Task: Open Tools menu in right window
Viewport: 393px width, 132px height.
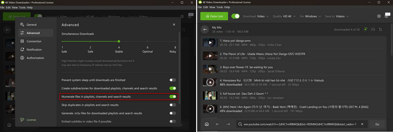Action: [x=219, y=7]
